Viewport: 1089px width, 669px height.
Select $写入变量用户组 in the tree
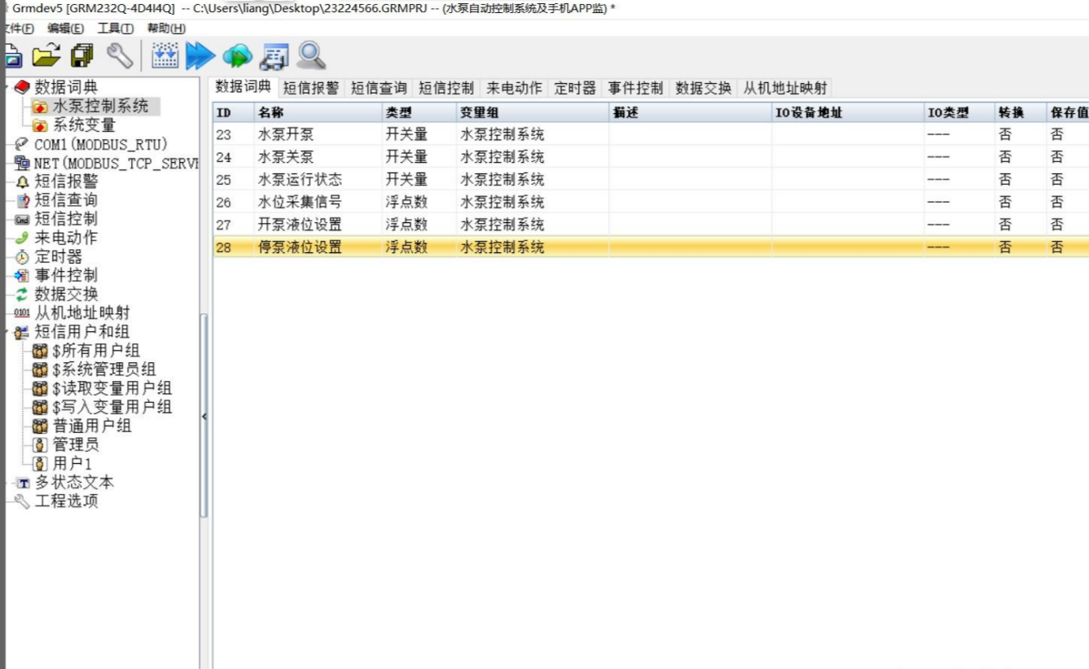pos(112,407)
